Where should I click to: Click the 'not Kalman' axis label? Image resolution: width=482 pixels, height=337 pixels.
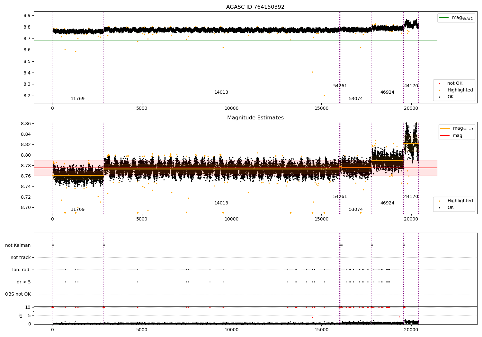coord(18,246)
